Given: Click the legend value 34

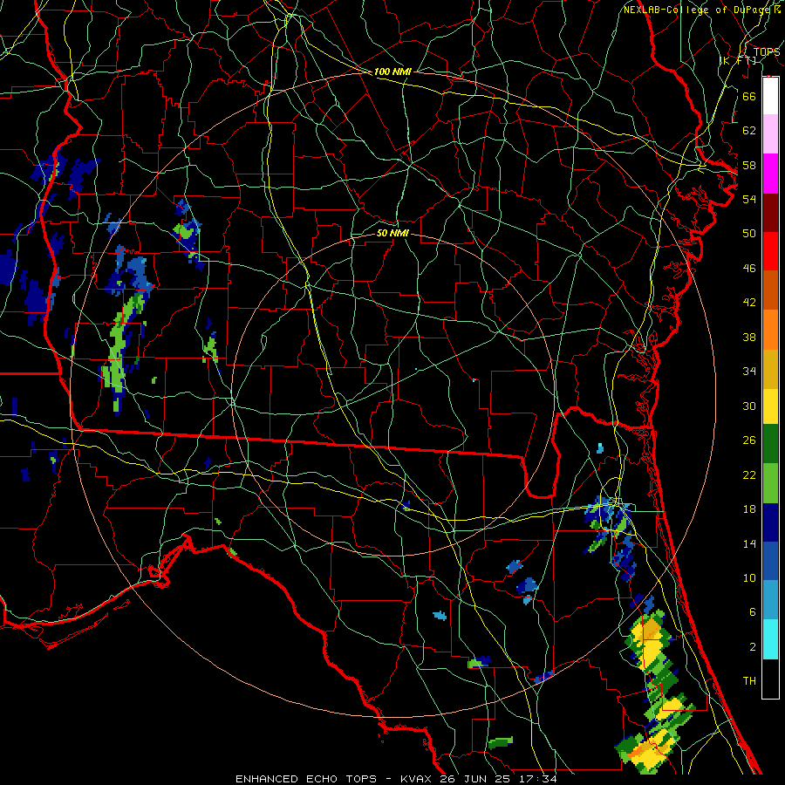Looking at the screenshot, I should click(749, 372).
